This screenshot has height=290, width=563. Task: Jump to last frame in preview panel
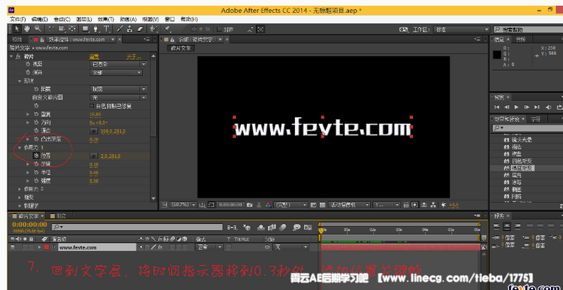click(537, 107)
